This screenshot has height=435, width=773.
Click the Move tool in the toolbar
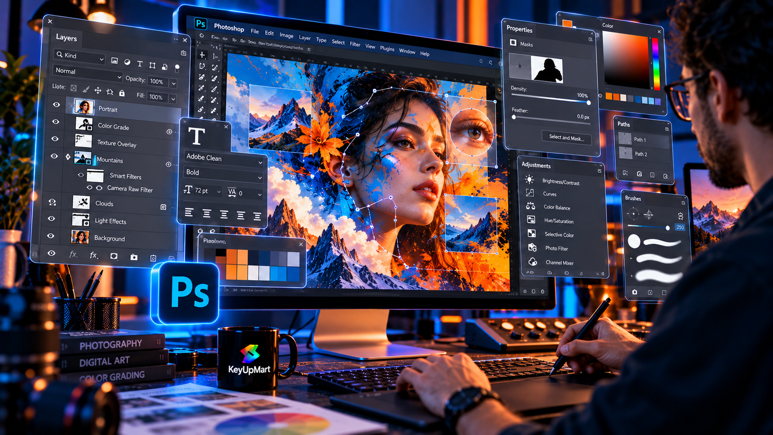click(x=202, y=55)
